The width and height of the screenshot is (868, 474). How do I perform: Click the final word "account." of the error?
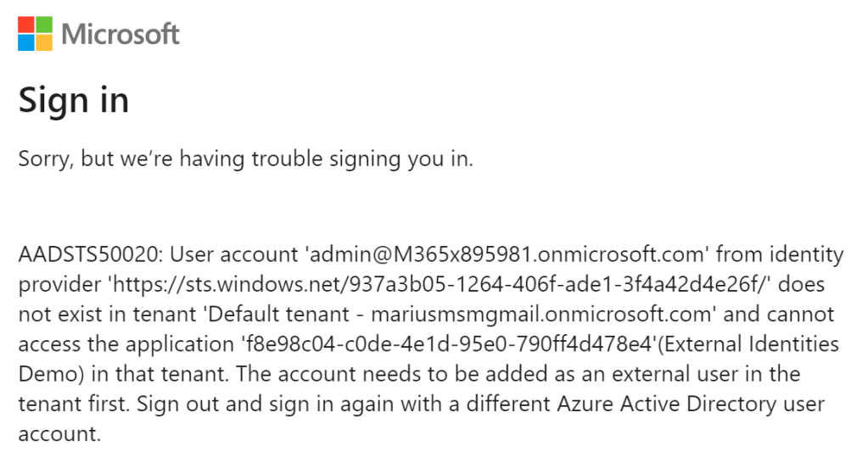pos(59,436)
